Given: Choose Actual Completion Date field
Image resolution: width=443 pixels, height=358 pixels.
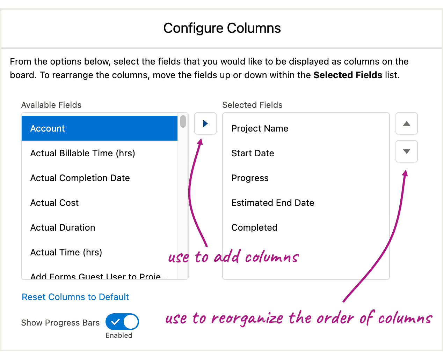Looking at the screenshot, I should pos(100,178).
